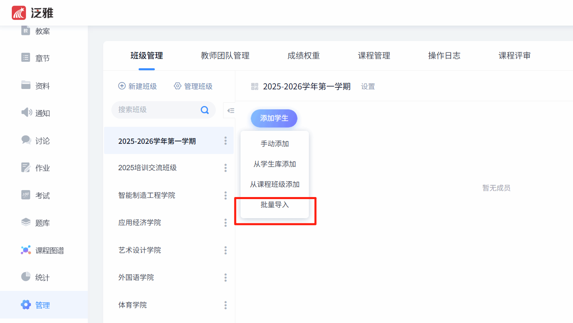Open the 统计 pie chart icon
The width and height of the screenshot is (573, 323).
coord(26,277)
